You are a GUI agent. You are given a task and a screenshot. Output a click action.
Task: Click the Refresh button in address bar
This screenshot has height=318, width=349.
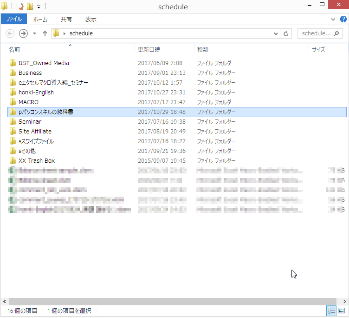tap(286, 33)
